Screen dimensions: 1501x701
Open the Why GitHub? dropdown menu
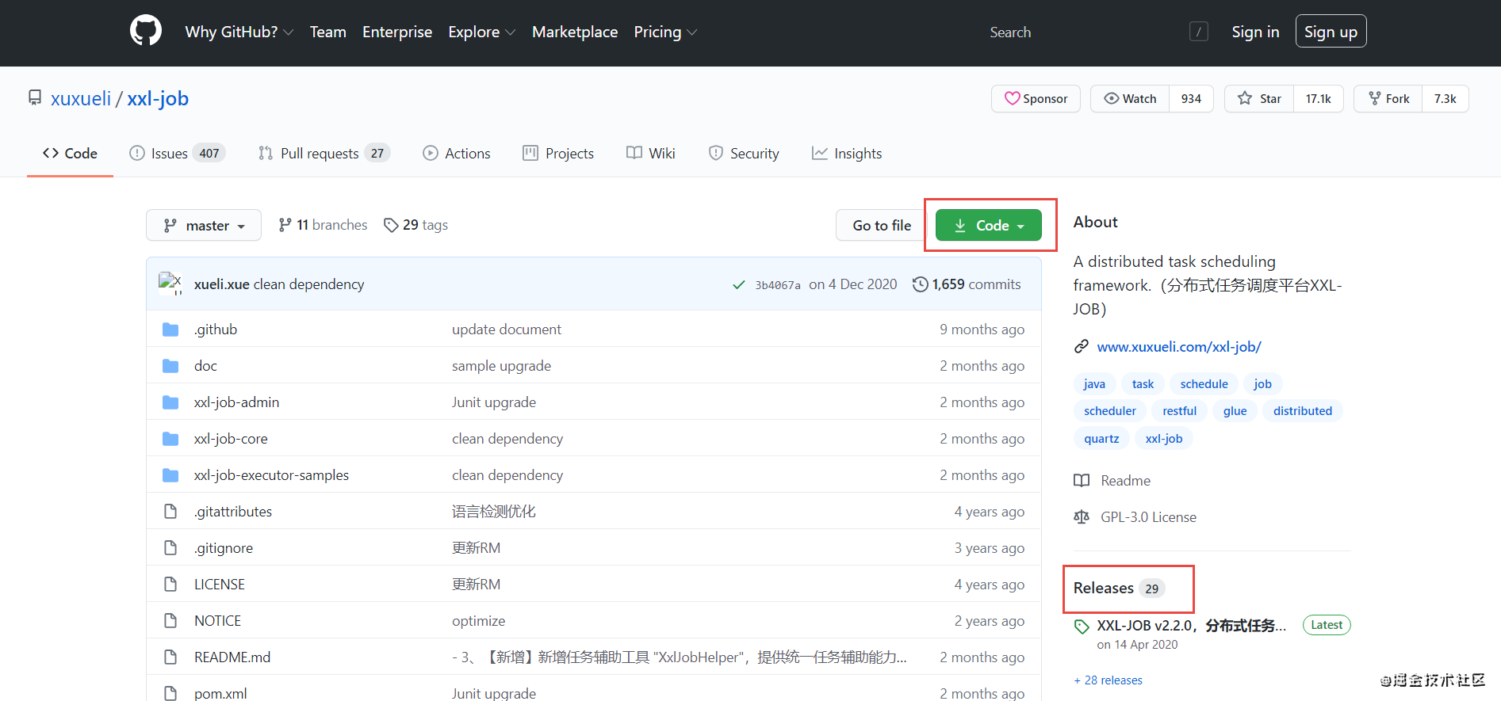click(x=239, y=32)
